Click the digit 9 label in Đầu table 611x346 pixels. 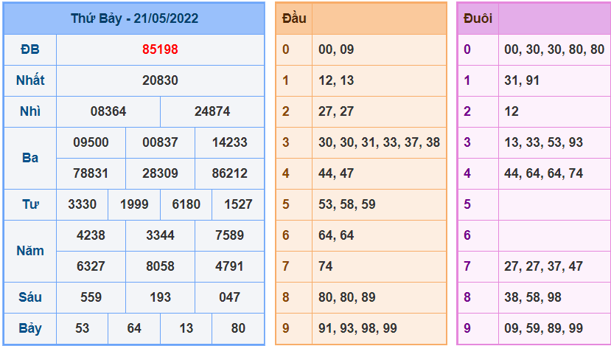pos(286,328)
